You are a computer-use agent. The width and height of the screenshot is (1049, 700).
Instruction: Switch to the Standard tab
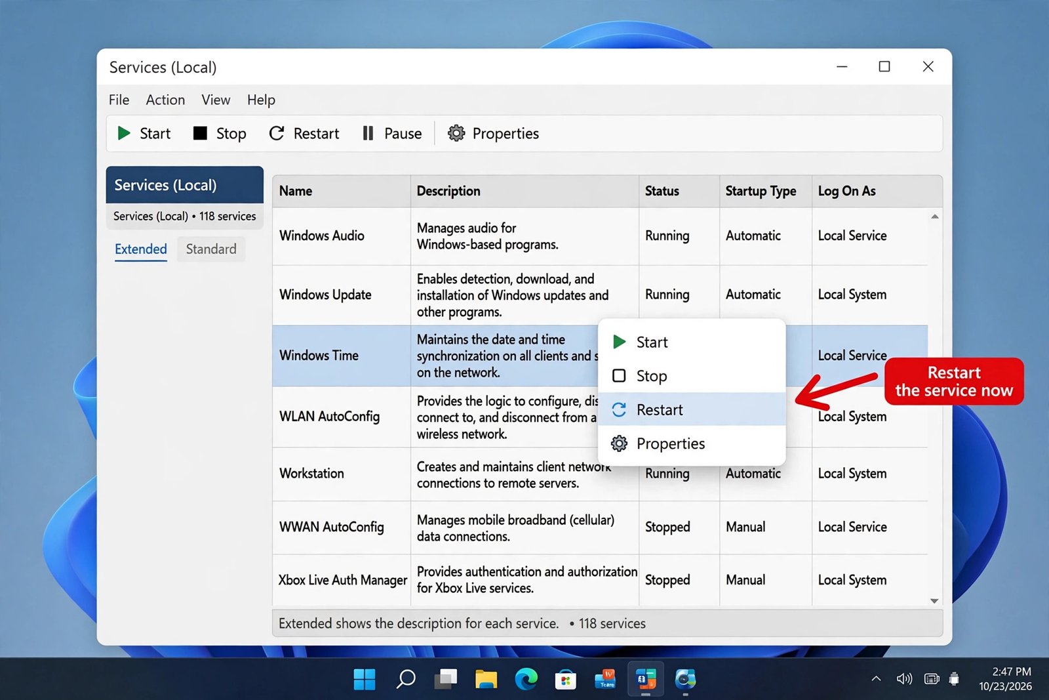pyautogui.click(x=211, y=249)
